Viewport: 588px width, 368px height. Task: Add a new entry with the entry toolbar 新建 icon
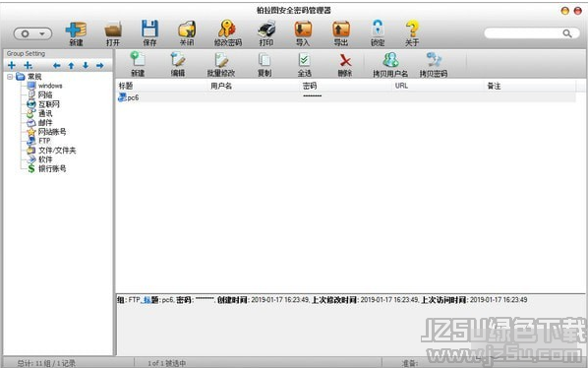tap(138, 60)
